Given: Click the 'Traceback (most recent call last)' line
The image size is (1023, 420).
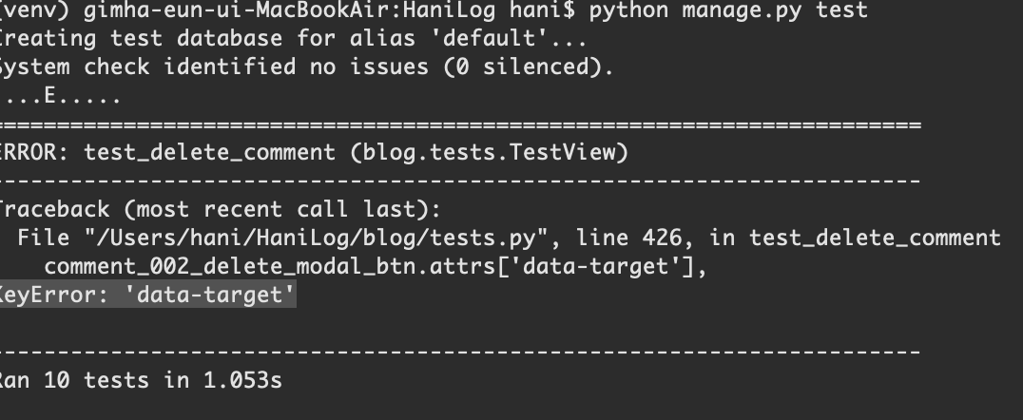Looking at the screenshot, I should 221,209.
